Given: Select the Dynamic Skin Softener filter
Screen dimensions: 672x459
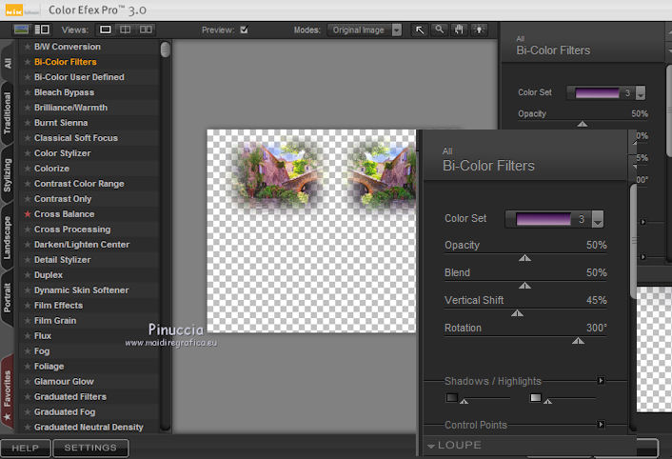Looking at the screenshot, I should [x=82, y=290].
